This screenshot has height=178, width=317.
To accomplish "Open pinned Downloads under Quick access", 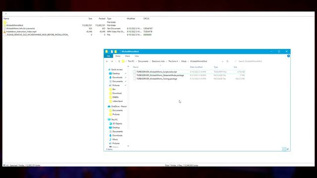I will click(x=117, y=78).
